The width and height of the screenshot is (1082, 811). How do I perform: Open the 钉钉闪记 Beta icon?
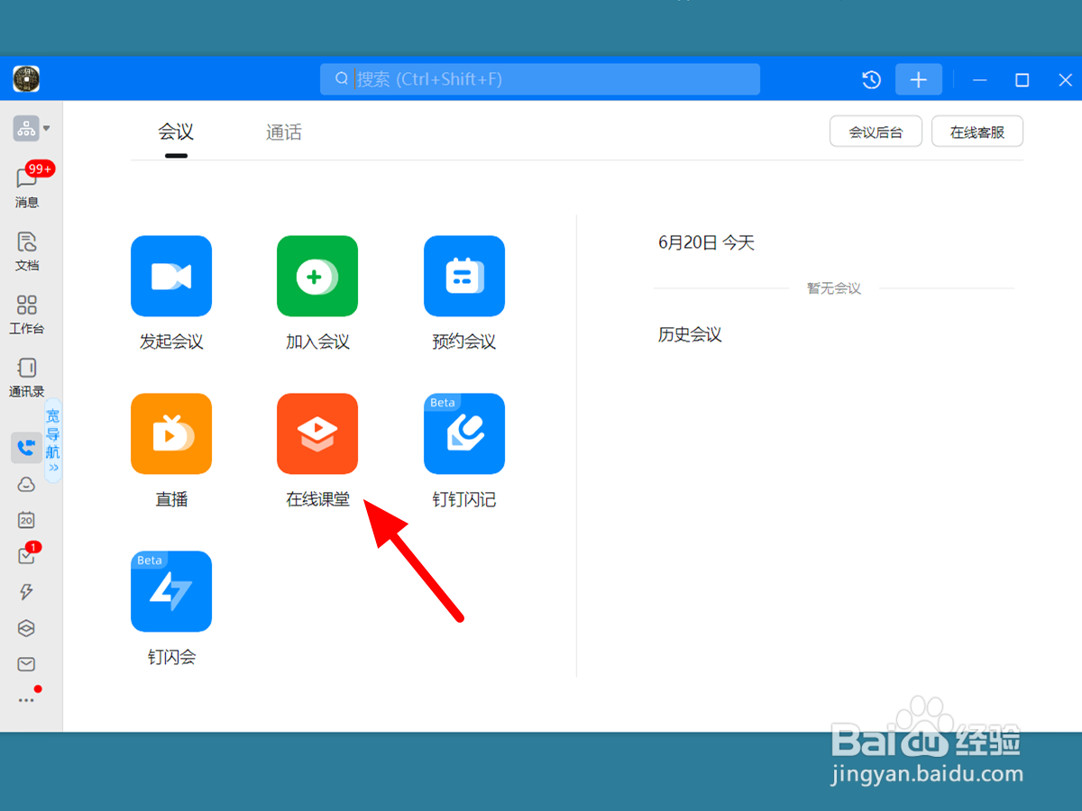pos(464,434)
